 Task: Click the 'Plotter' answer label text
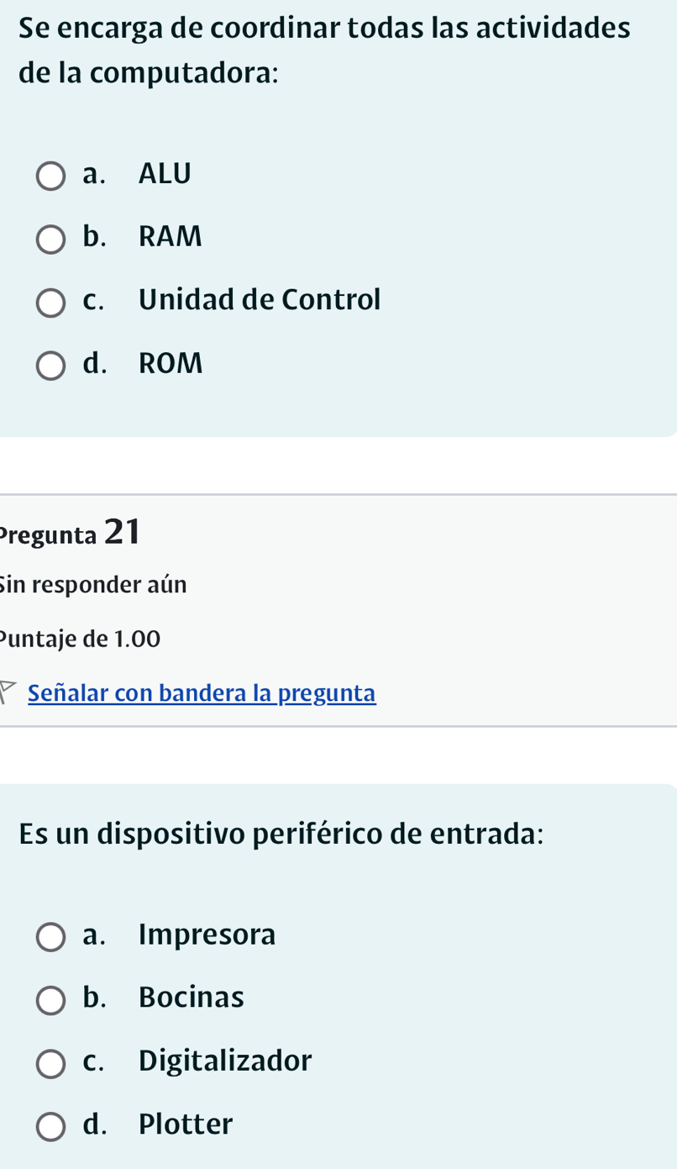(186, 1124)
